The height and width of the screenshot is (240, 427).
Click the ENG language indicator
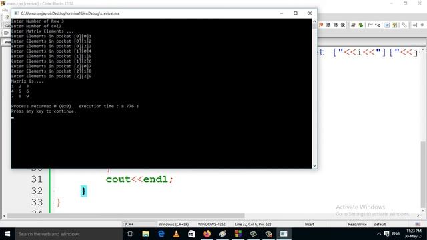coord(396,234)
